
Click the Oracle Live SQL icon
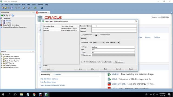(109, 84)
